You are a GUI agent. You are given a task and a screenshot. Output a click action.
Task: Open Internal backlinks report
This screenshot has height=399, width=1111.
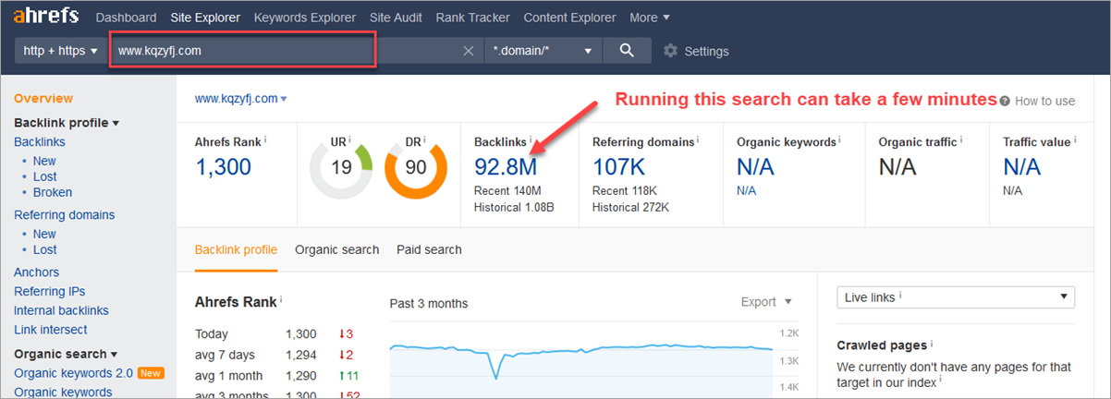point(61,310)
